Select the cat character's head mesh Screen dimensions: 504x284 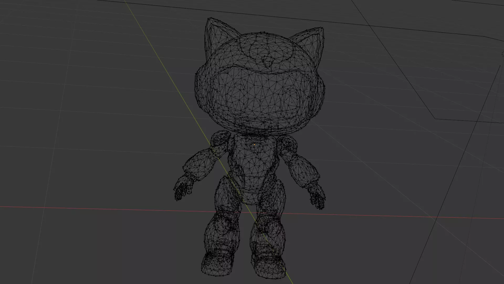(x=260, y=77)
